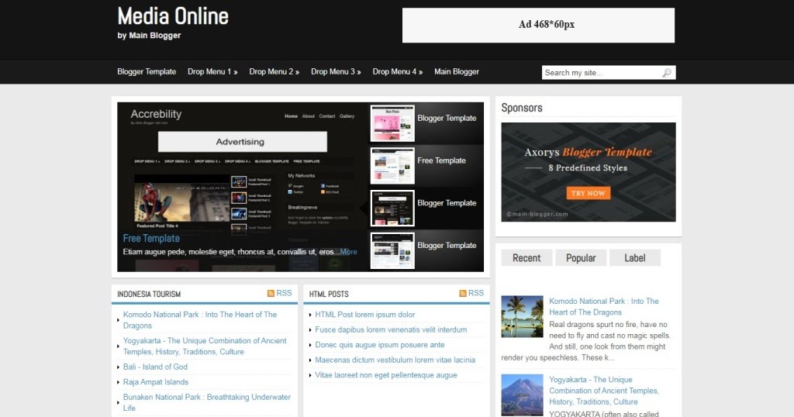Open Komodo National Park link in Indonesia Tourism

coord(200,320)
